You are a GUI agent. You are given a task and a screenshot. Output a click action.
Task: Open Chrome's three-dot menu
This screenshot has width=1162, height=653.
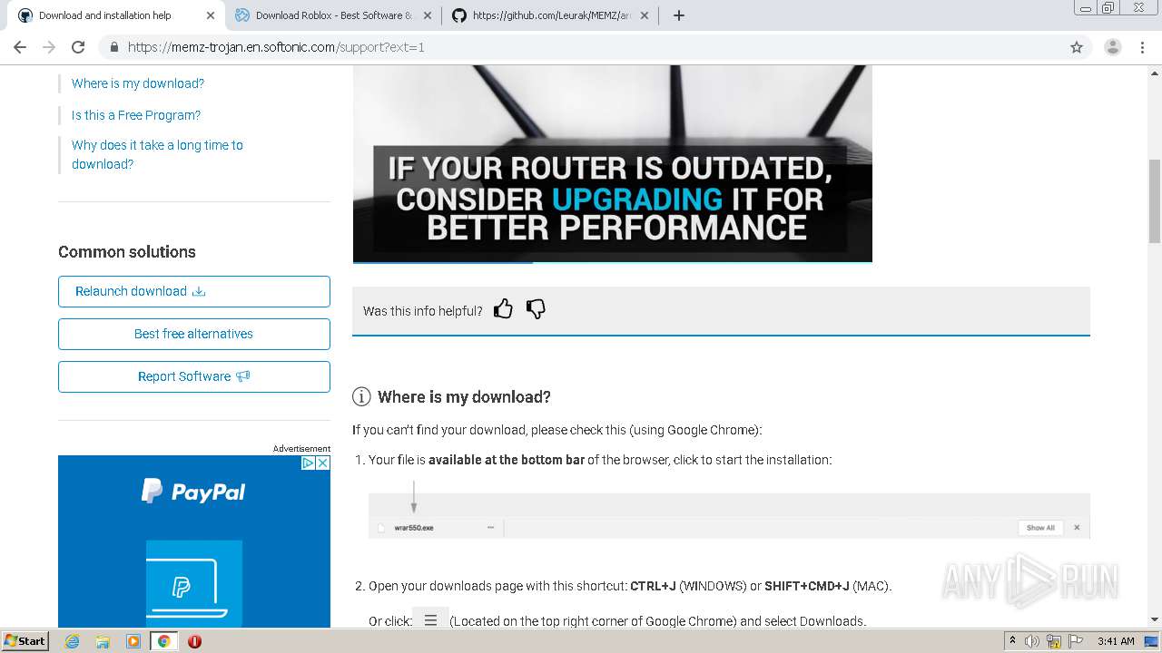tap(1142, 47)
